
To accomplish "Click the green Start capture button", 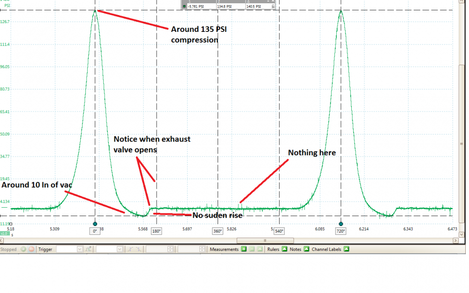I will coord(23,249).
